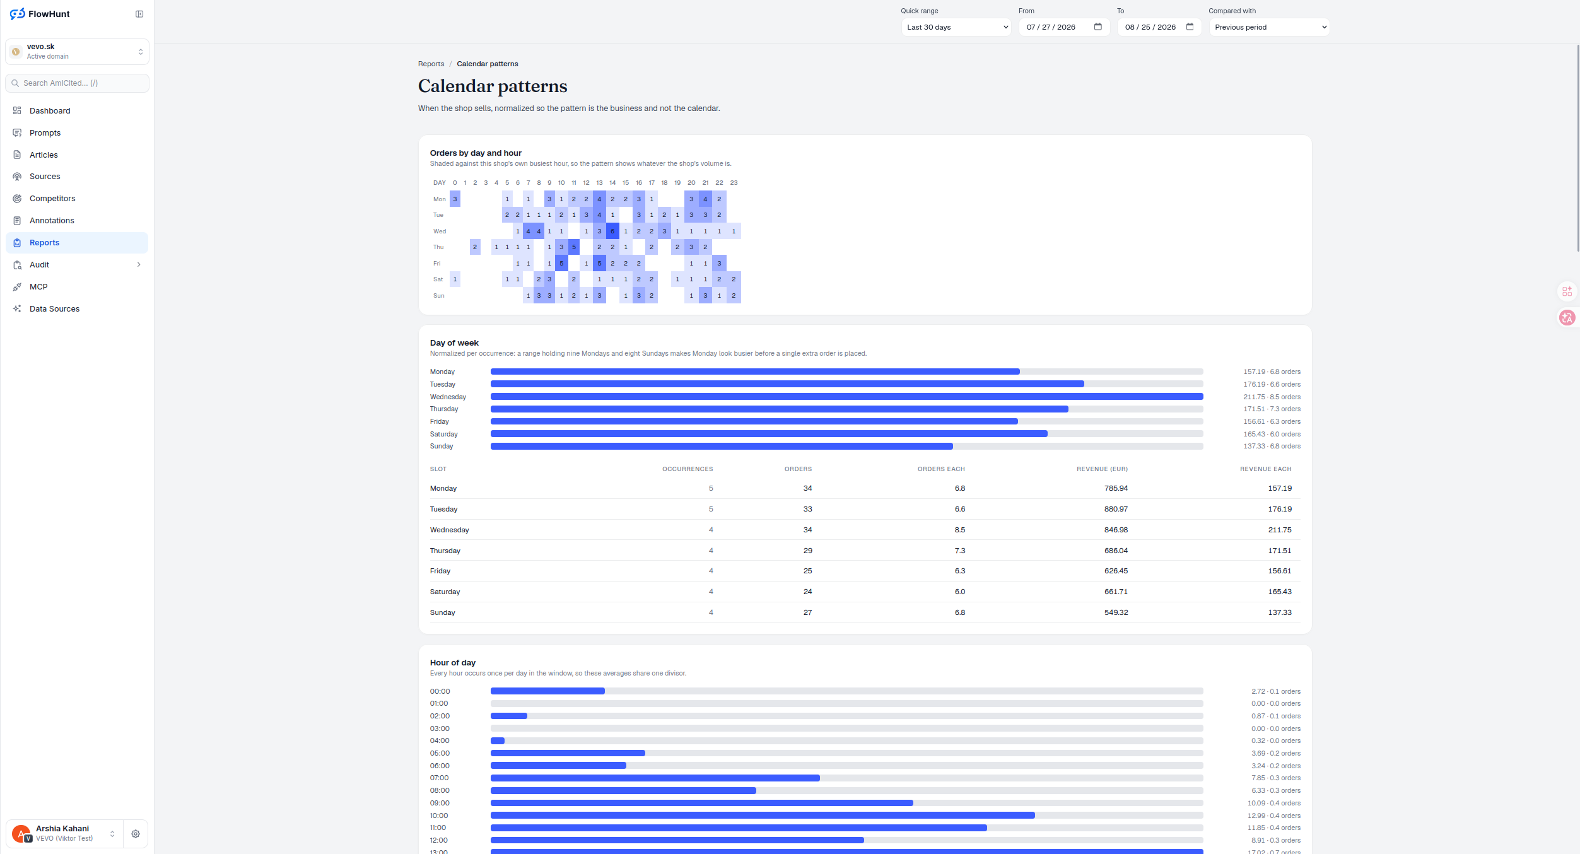Go to the Prompts section
The width and height of the screenshot is (1580, 854).
77,133
